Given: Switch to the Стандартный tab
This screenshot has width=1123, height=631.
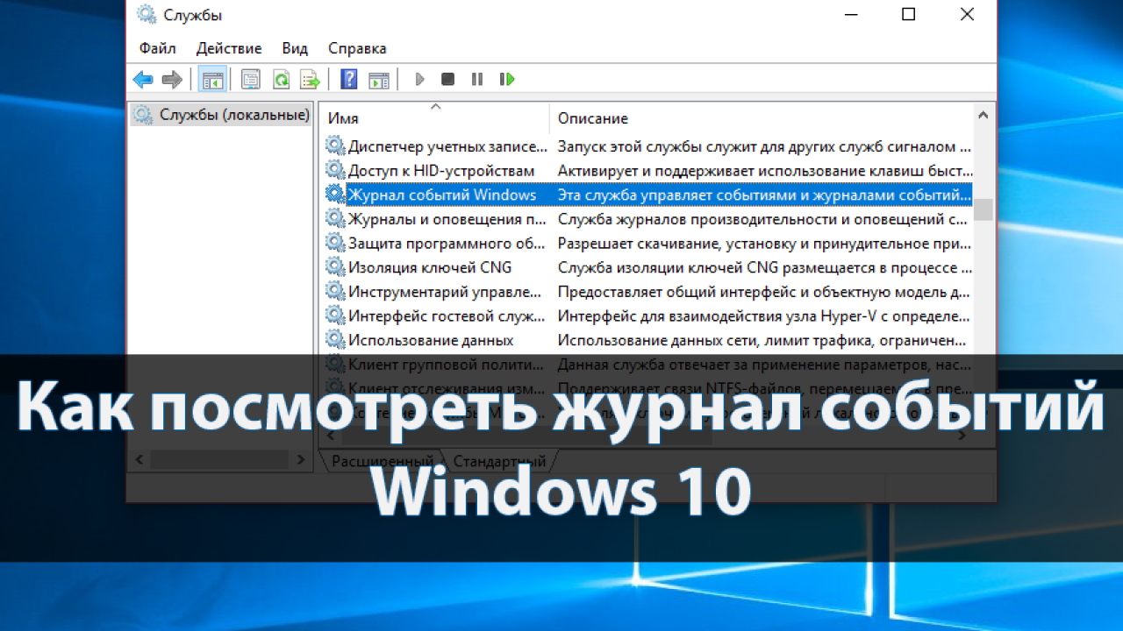Looking at the screenshot, I should [499, 461].
